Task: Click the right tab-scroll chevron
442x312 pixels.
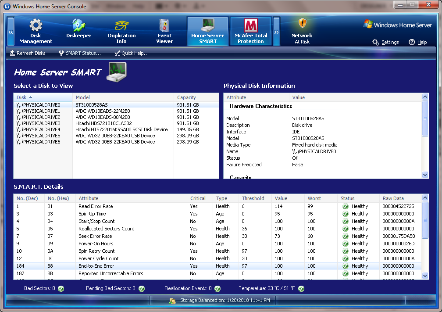Action: point(276,32)
